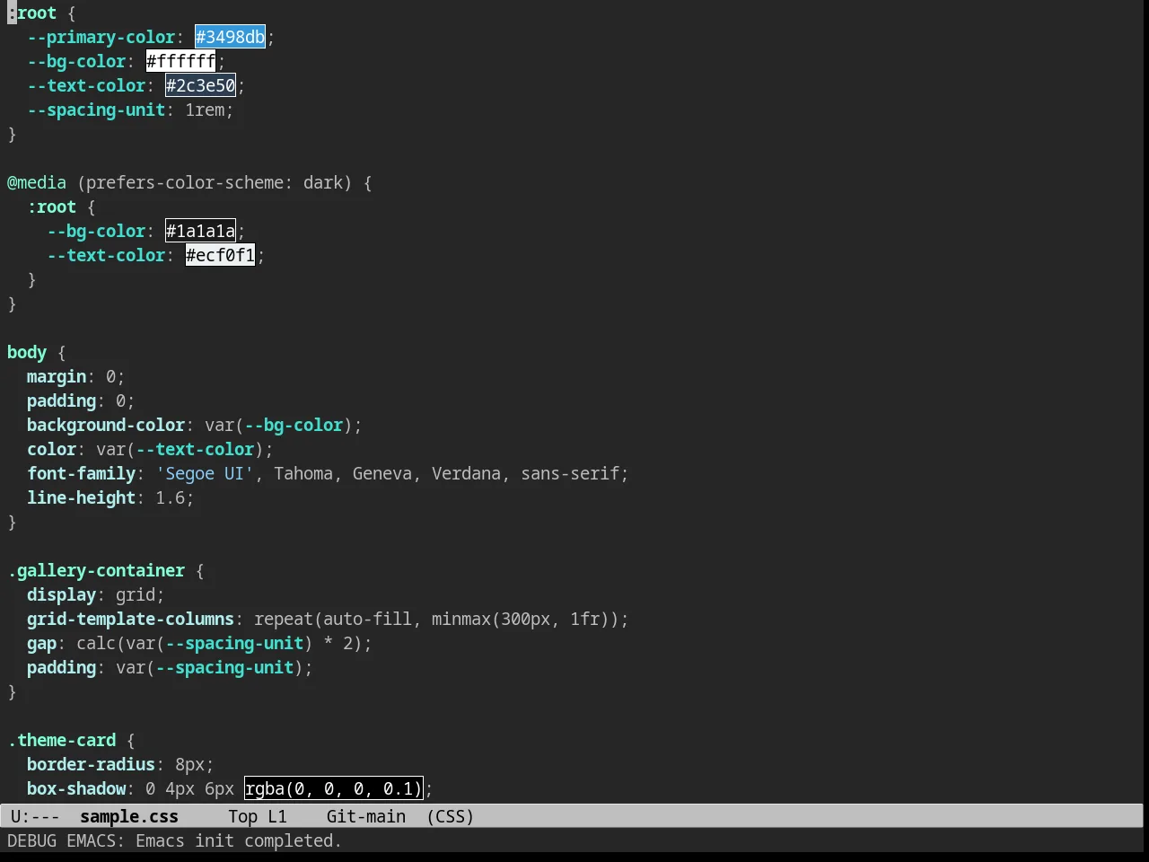Screen dimensions: 1149x862
Task: Click the first :root selector at top
Action: (31, 13)
